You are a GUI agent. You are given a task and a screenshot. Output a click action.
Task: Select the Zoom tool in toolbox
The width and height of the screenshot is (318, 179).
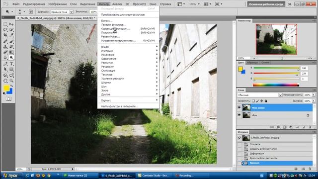(x=11, y=81)
